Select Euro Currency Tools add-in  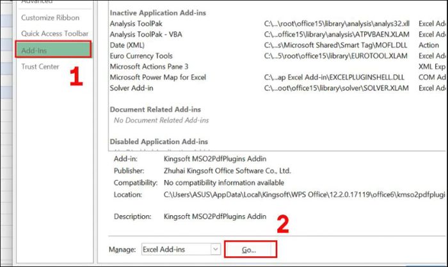click(x=141, y=56)
